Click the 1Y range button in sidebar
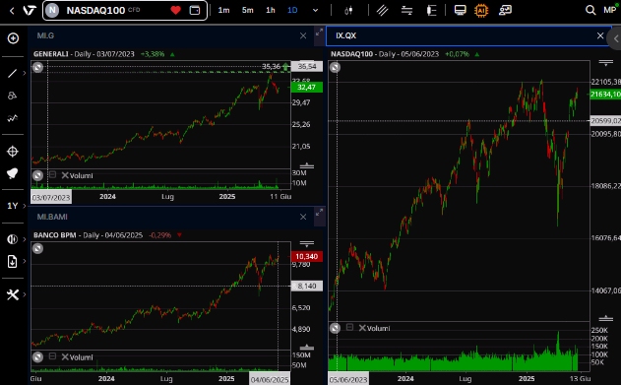This screenshot has width=621, height=385. 12,206
